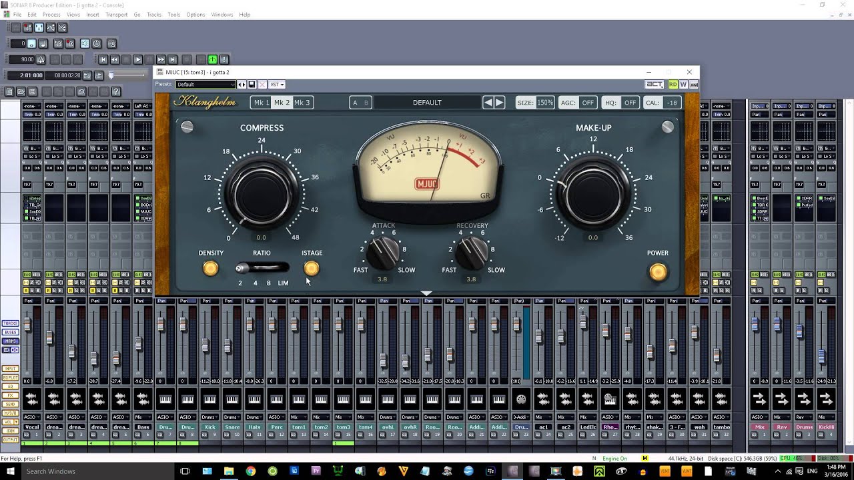This screenshot has width=854, height=480.
Task: Toggle the metronome icon next to tempo
Action: point(41,59)
